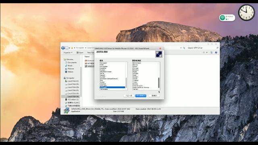Click the country list scrollbar
Viewport: 258px width, 145px height.
point(159,83)
